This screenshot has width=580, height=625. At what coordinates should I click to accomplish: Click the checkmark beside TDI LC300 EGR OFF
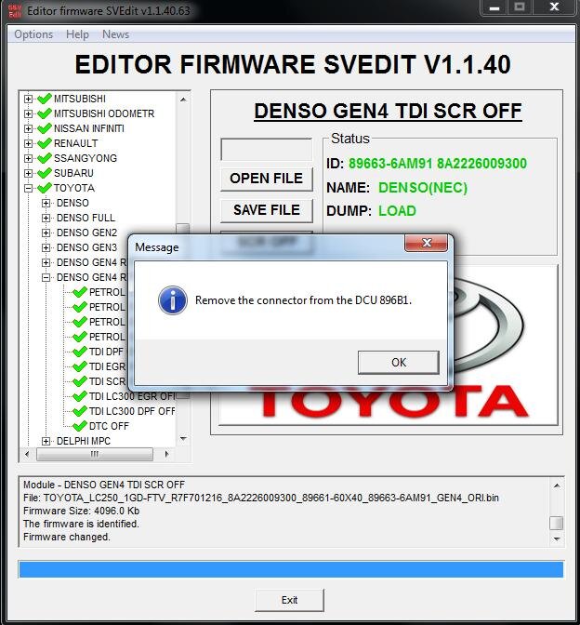click(x=80, y=396)
